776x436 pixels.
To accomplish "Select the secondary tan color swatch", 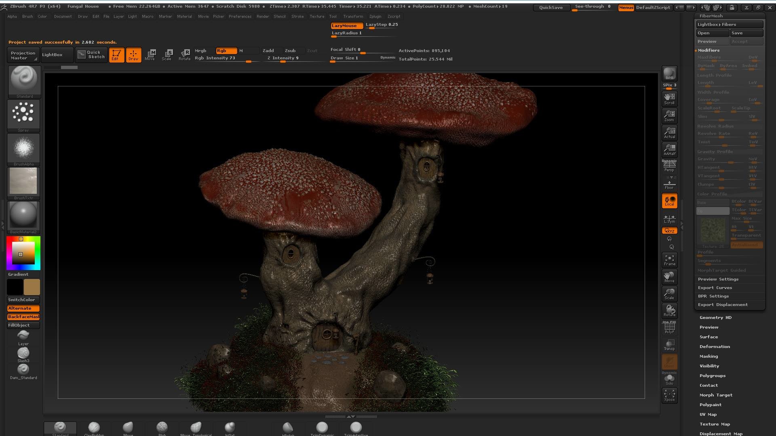I will pos(32,287).
